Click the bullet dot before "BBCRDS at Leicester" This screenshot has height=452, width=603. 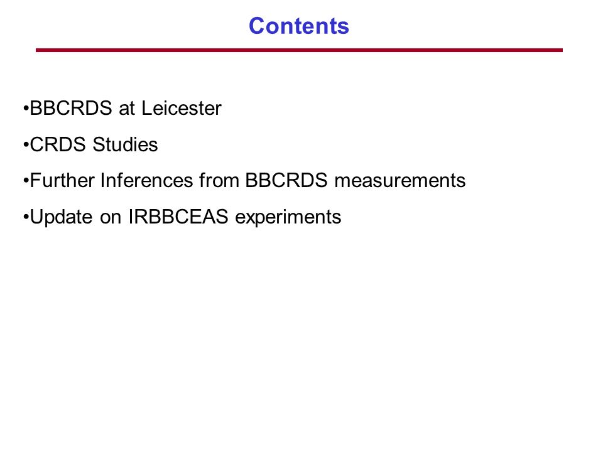point(26,109)
